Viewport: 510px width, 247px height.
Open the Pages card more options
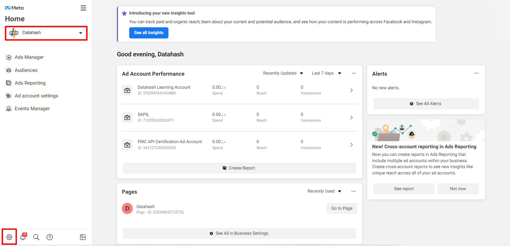click(353, 191)
